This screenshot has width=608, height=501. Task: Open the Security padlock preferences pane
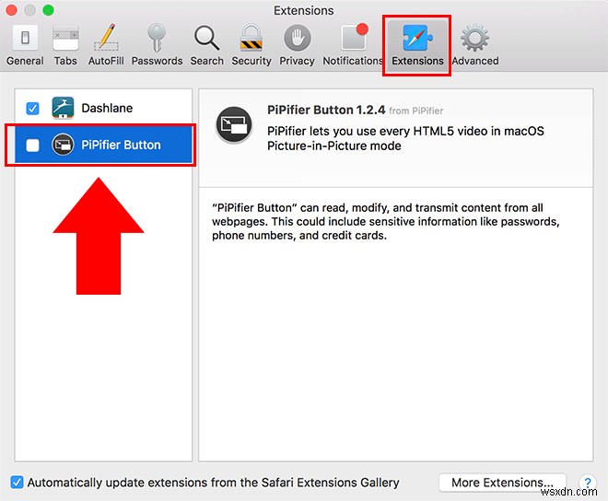click(251, 45)
